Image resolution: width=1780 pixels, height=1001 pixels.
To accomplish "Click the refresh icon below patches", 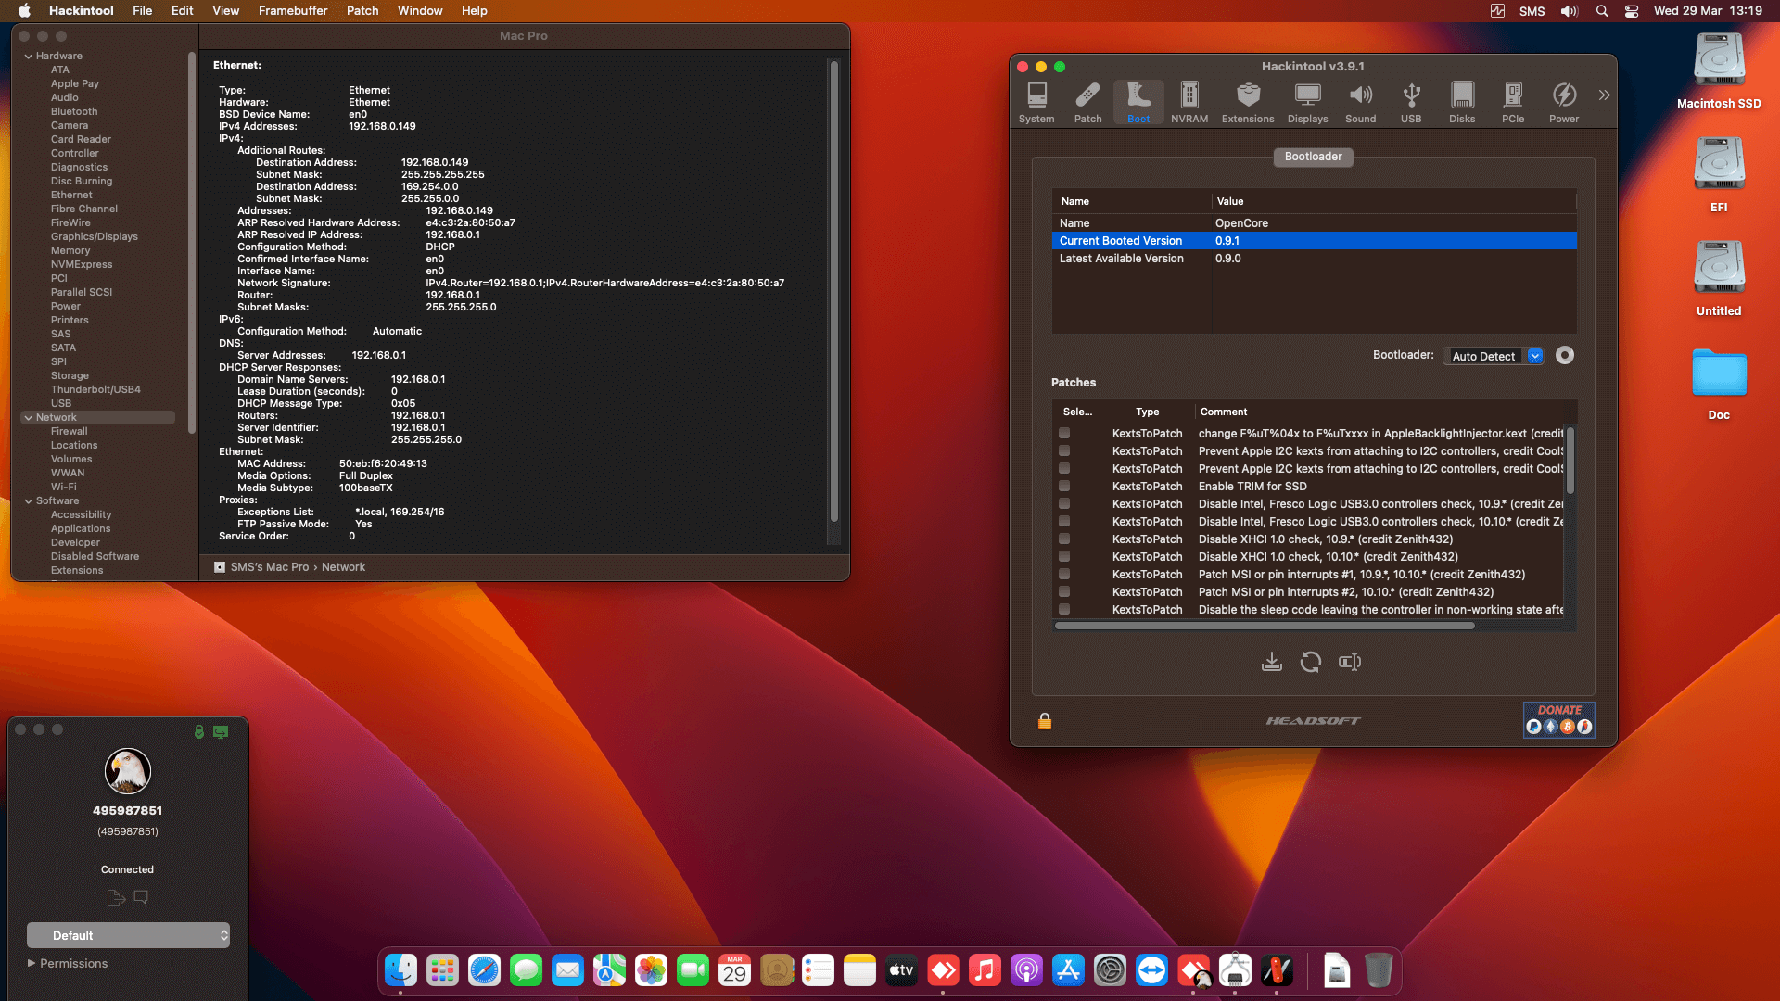I will (x=1311, y=662).
